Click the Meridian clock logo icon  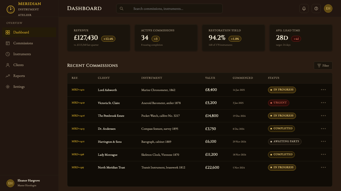click(x=11, y=9)
